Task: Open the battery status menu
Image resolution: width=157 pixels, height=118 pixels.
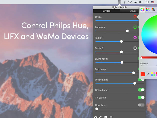Action: [147, 2]
